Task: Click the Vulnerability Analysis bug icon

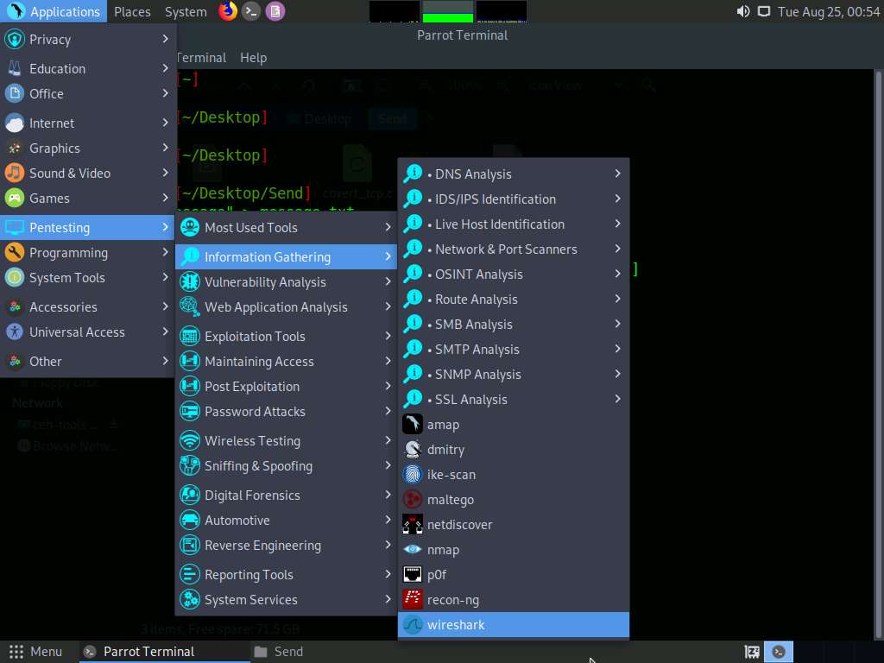Action: 190,281
